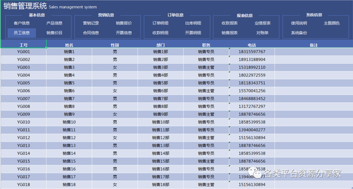This screenshot has height=189, width=353.
Task: Select the 工号 column header cell
Action: tap(24, 45)
